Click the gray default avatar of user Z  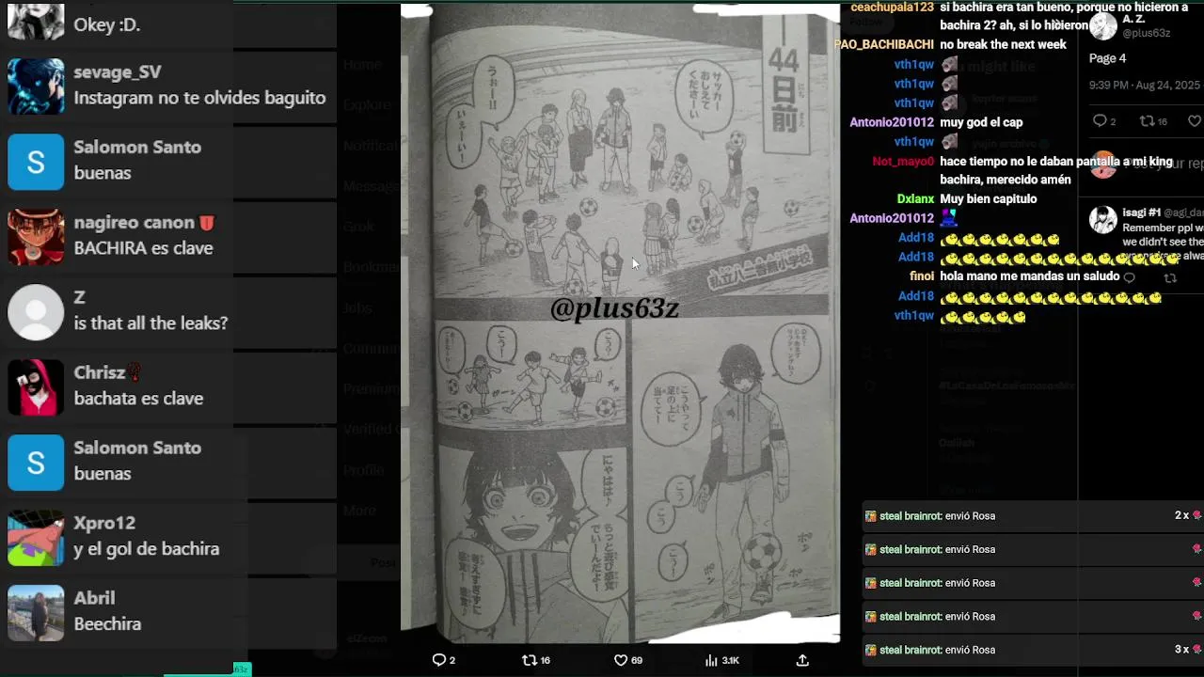point(36,311)
